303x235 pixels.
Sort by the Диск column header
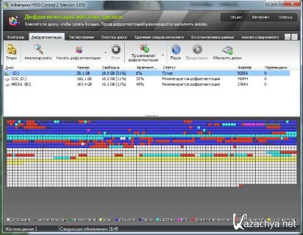pyautogui.click(x=10, y=67)
